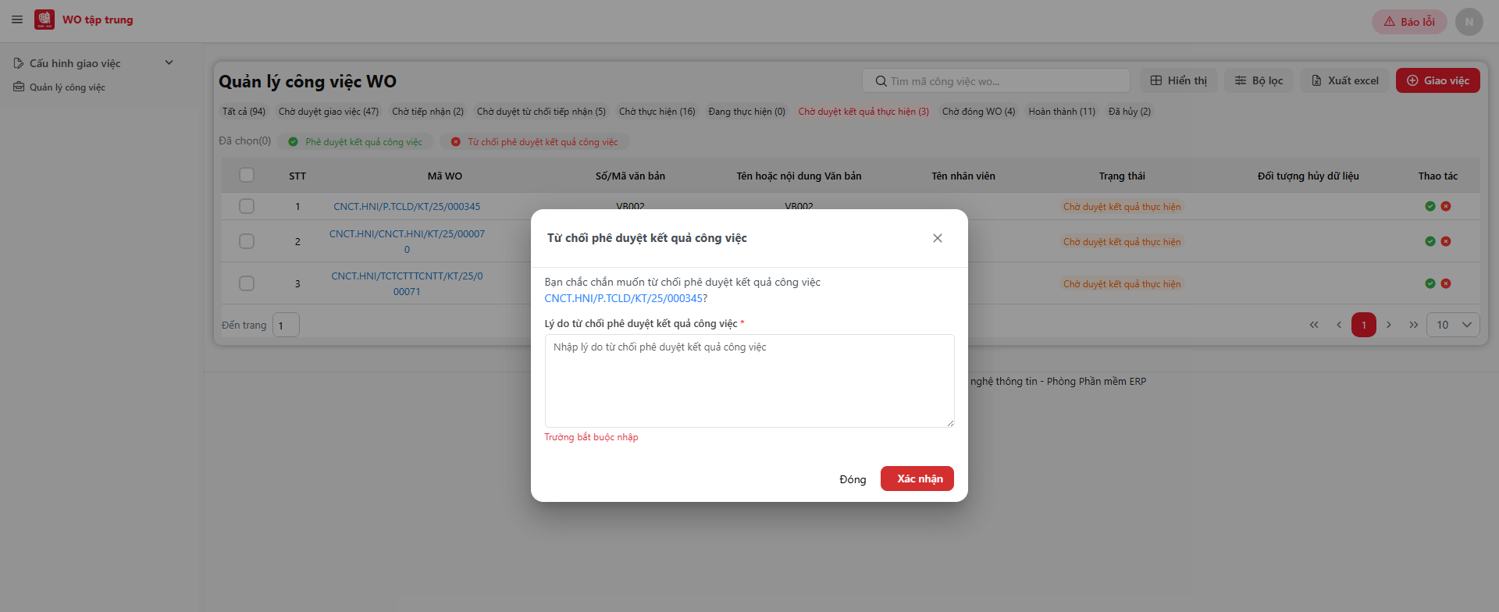Click the Báo lỗi button

1409,22
